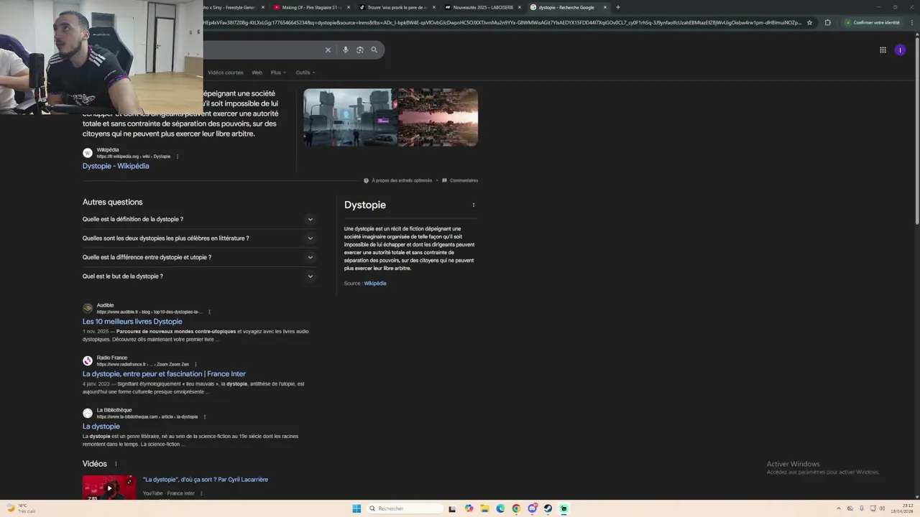The width and height of the screenshot is (920, 517).
Task: Open options next to Vidéos heading
Action: pos(116,464)
